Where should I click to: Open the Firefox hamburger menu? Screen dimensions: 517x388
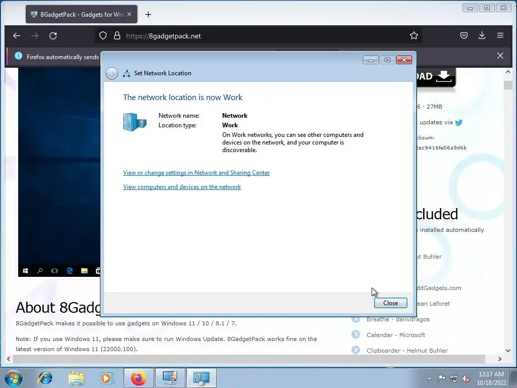500,36
